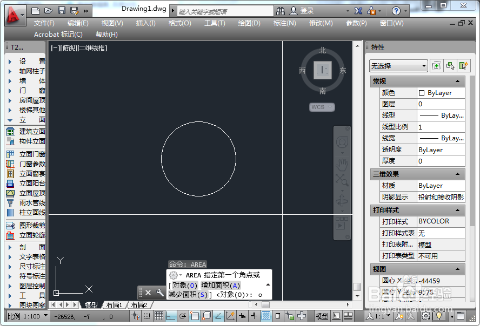The height and width of the screenshot is (326, 480).
Task: Click the Open file folder icon
Action: coord(48,11)
